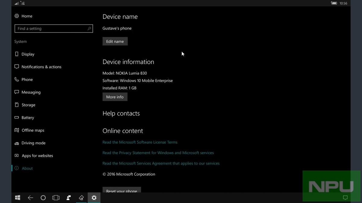
Task: Click the Settings gear taskbar icon
Action: 94,198
